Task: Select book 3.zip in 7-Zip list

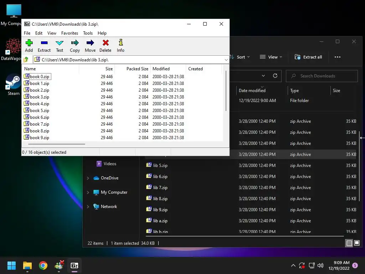Action: pos(40,97)
